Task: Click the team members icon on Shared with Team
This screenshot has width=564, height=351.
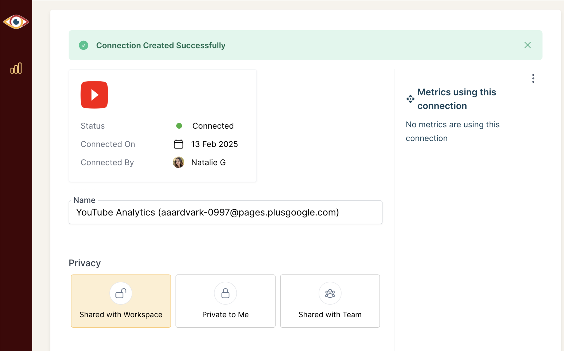Action: [330, 293]
